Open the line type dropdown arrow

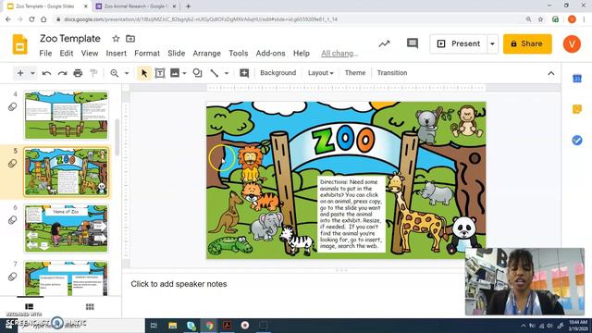(x=227, y=73)
